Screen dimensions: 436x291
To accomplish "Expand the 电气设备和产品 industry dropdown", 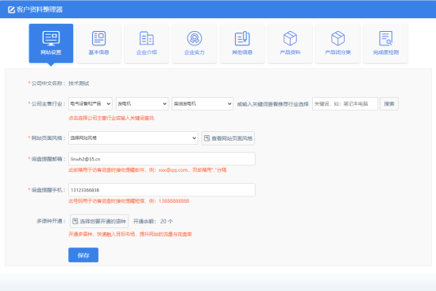I will coord(91,103).
